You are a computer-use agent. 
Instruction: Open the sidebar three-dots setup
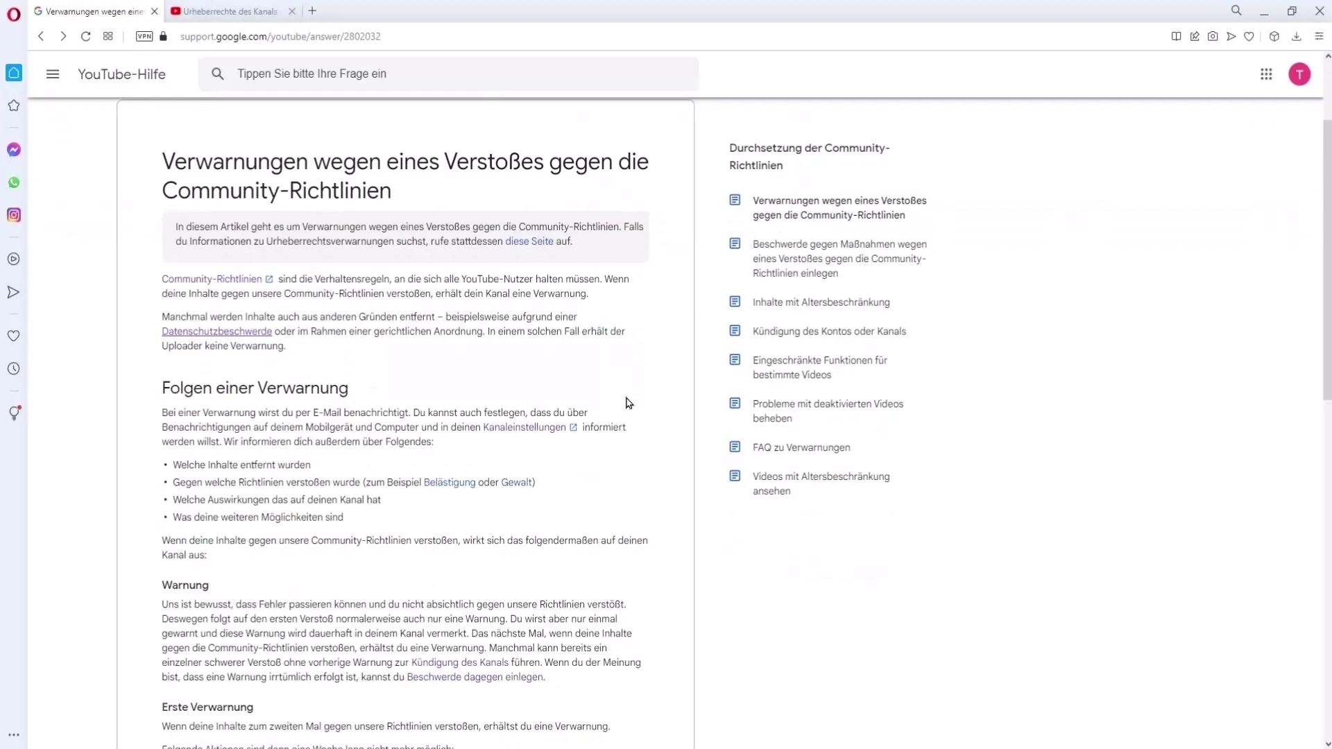[x=14, y=735]
